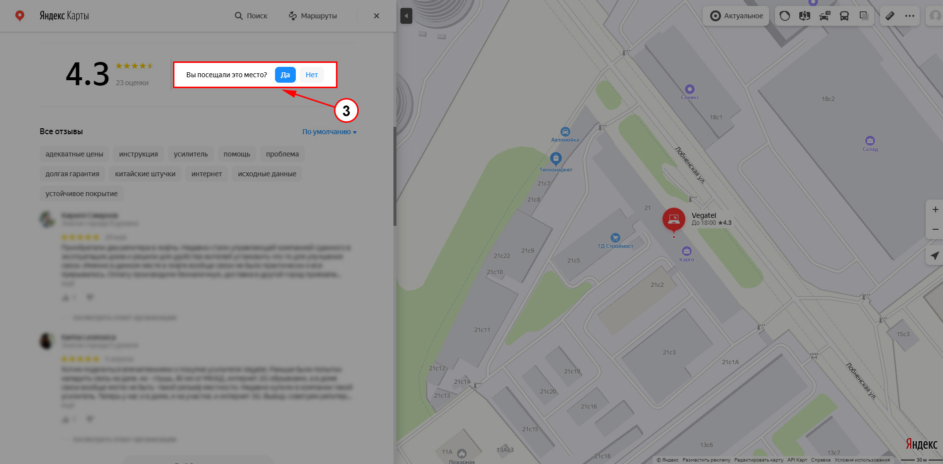The image size is (943, 464).
Task: Click the red Vegatel map pin
Action: click(673, 219)
